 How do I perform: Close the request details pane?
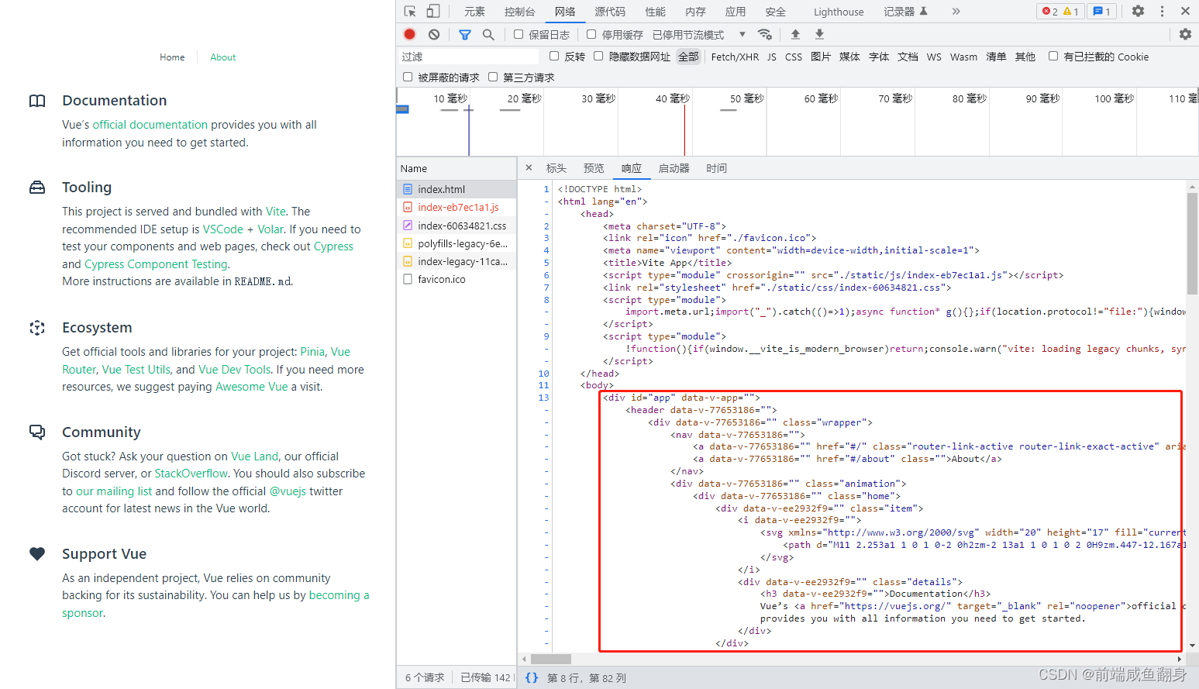tap(529, 167)
